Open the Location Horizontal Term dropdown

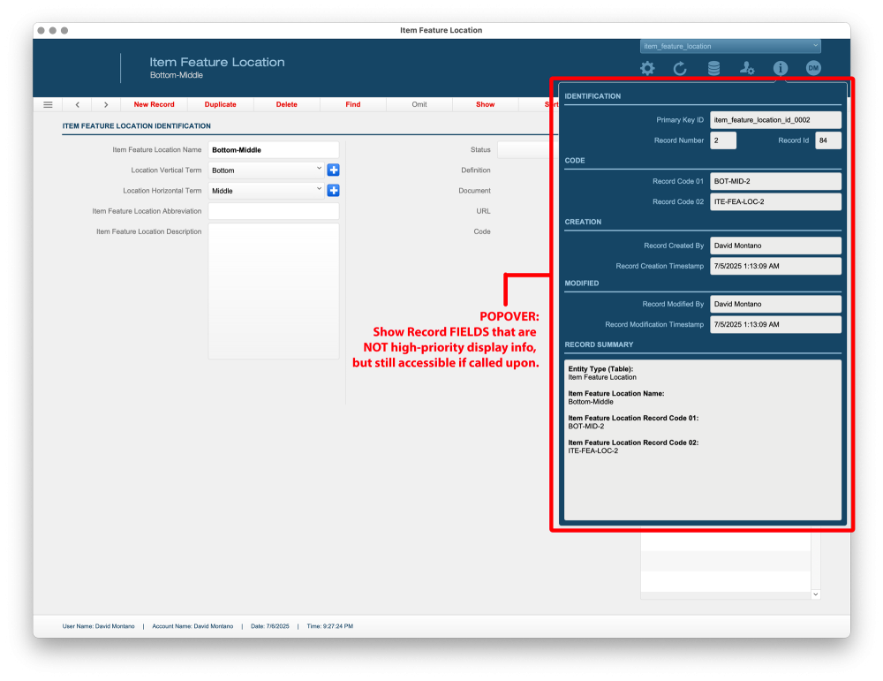(x=318, y=190)
